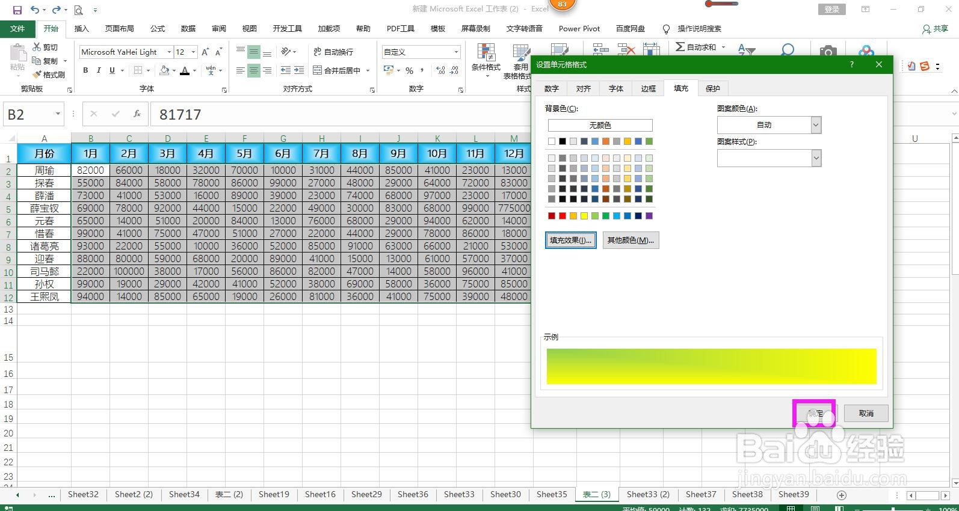Toggle align right
This screenshot has height=511, width=959.
[267, 70]
